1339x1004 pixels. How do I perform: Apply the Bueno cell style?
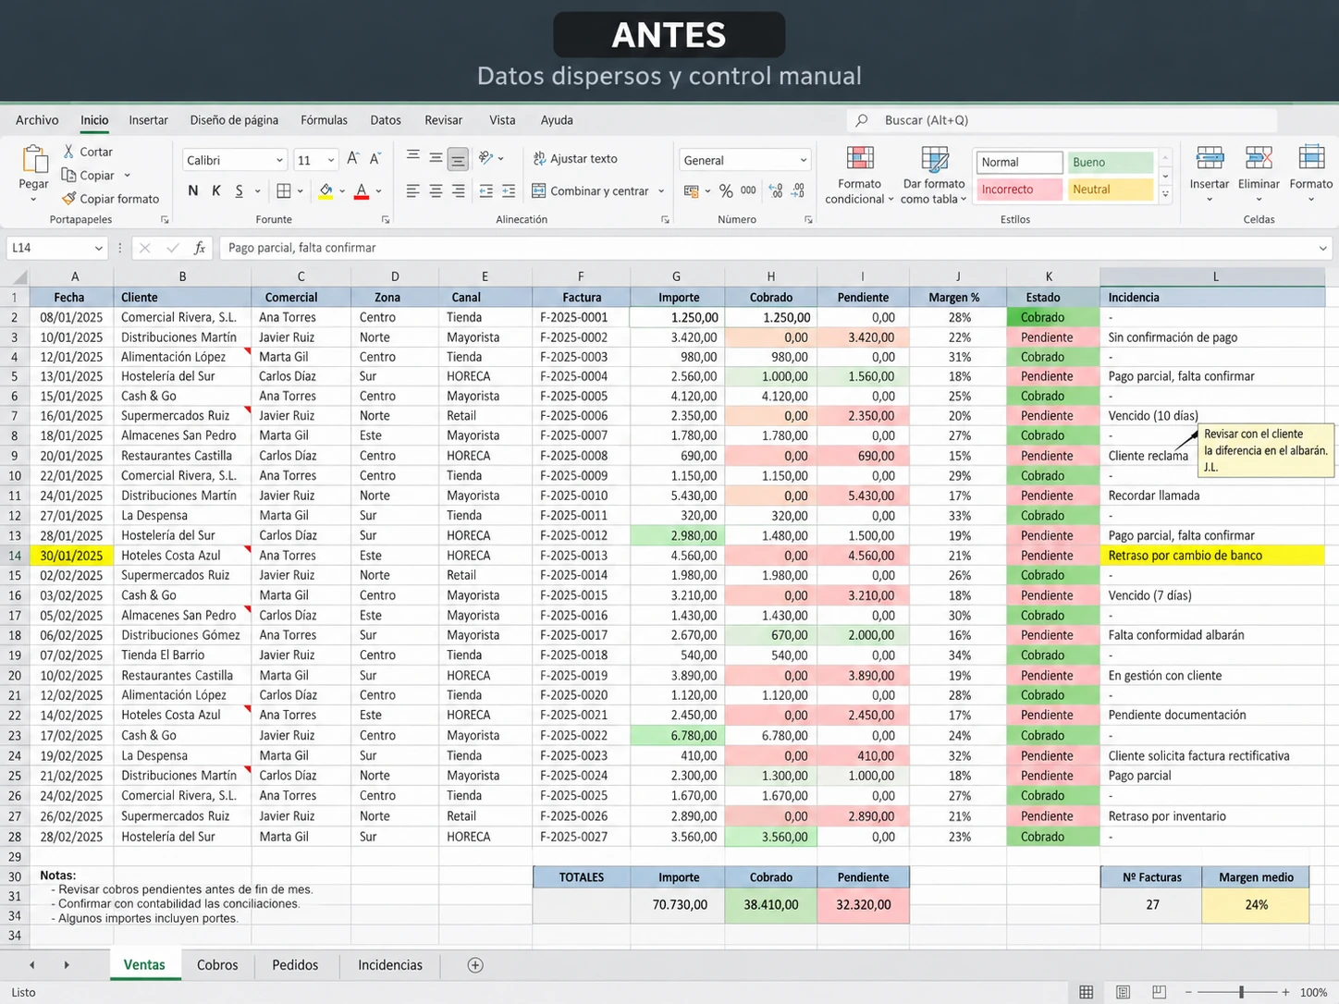[1110, 162]
